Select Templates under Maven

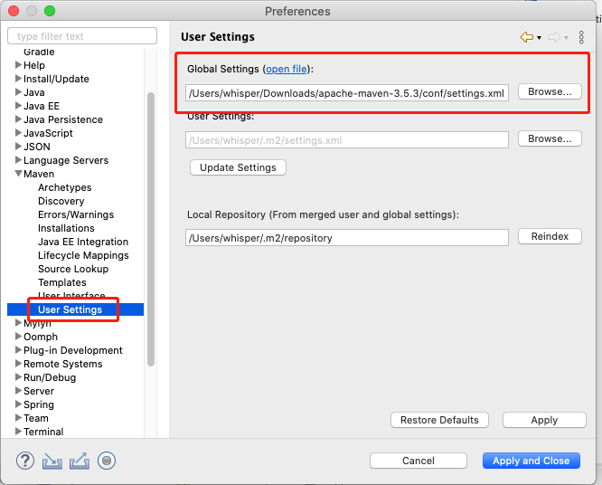click(62, 282)
